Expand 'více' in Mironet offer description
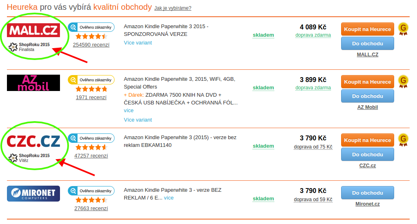This screenshot has height=224, width=417. pos(169,197)
